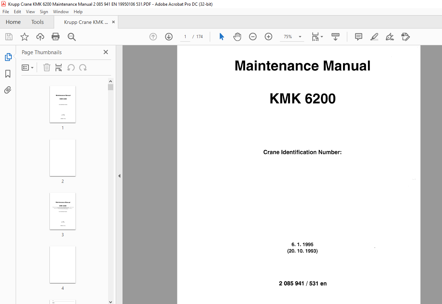Rotate pages counterclockwise in the thumbnails toolbar
The height and width of the screenshot is (304, 442).
(71, 67)
